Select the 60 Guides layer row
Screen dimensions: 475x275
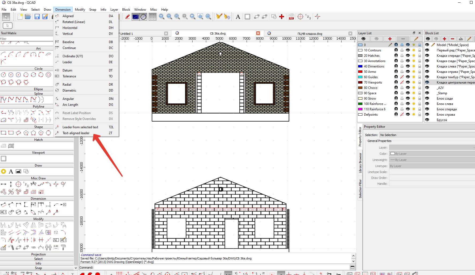click(x=390, y=77)
